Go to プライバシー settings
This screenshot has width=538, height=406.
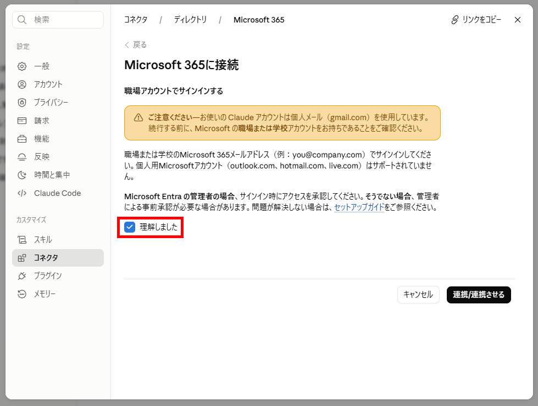pos(58,103)
